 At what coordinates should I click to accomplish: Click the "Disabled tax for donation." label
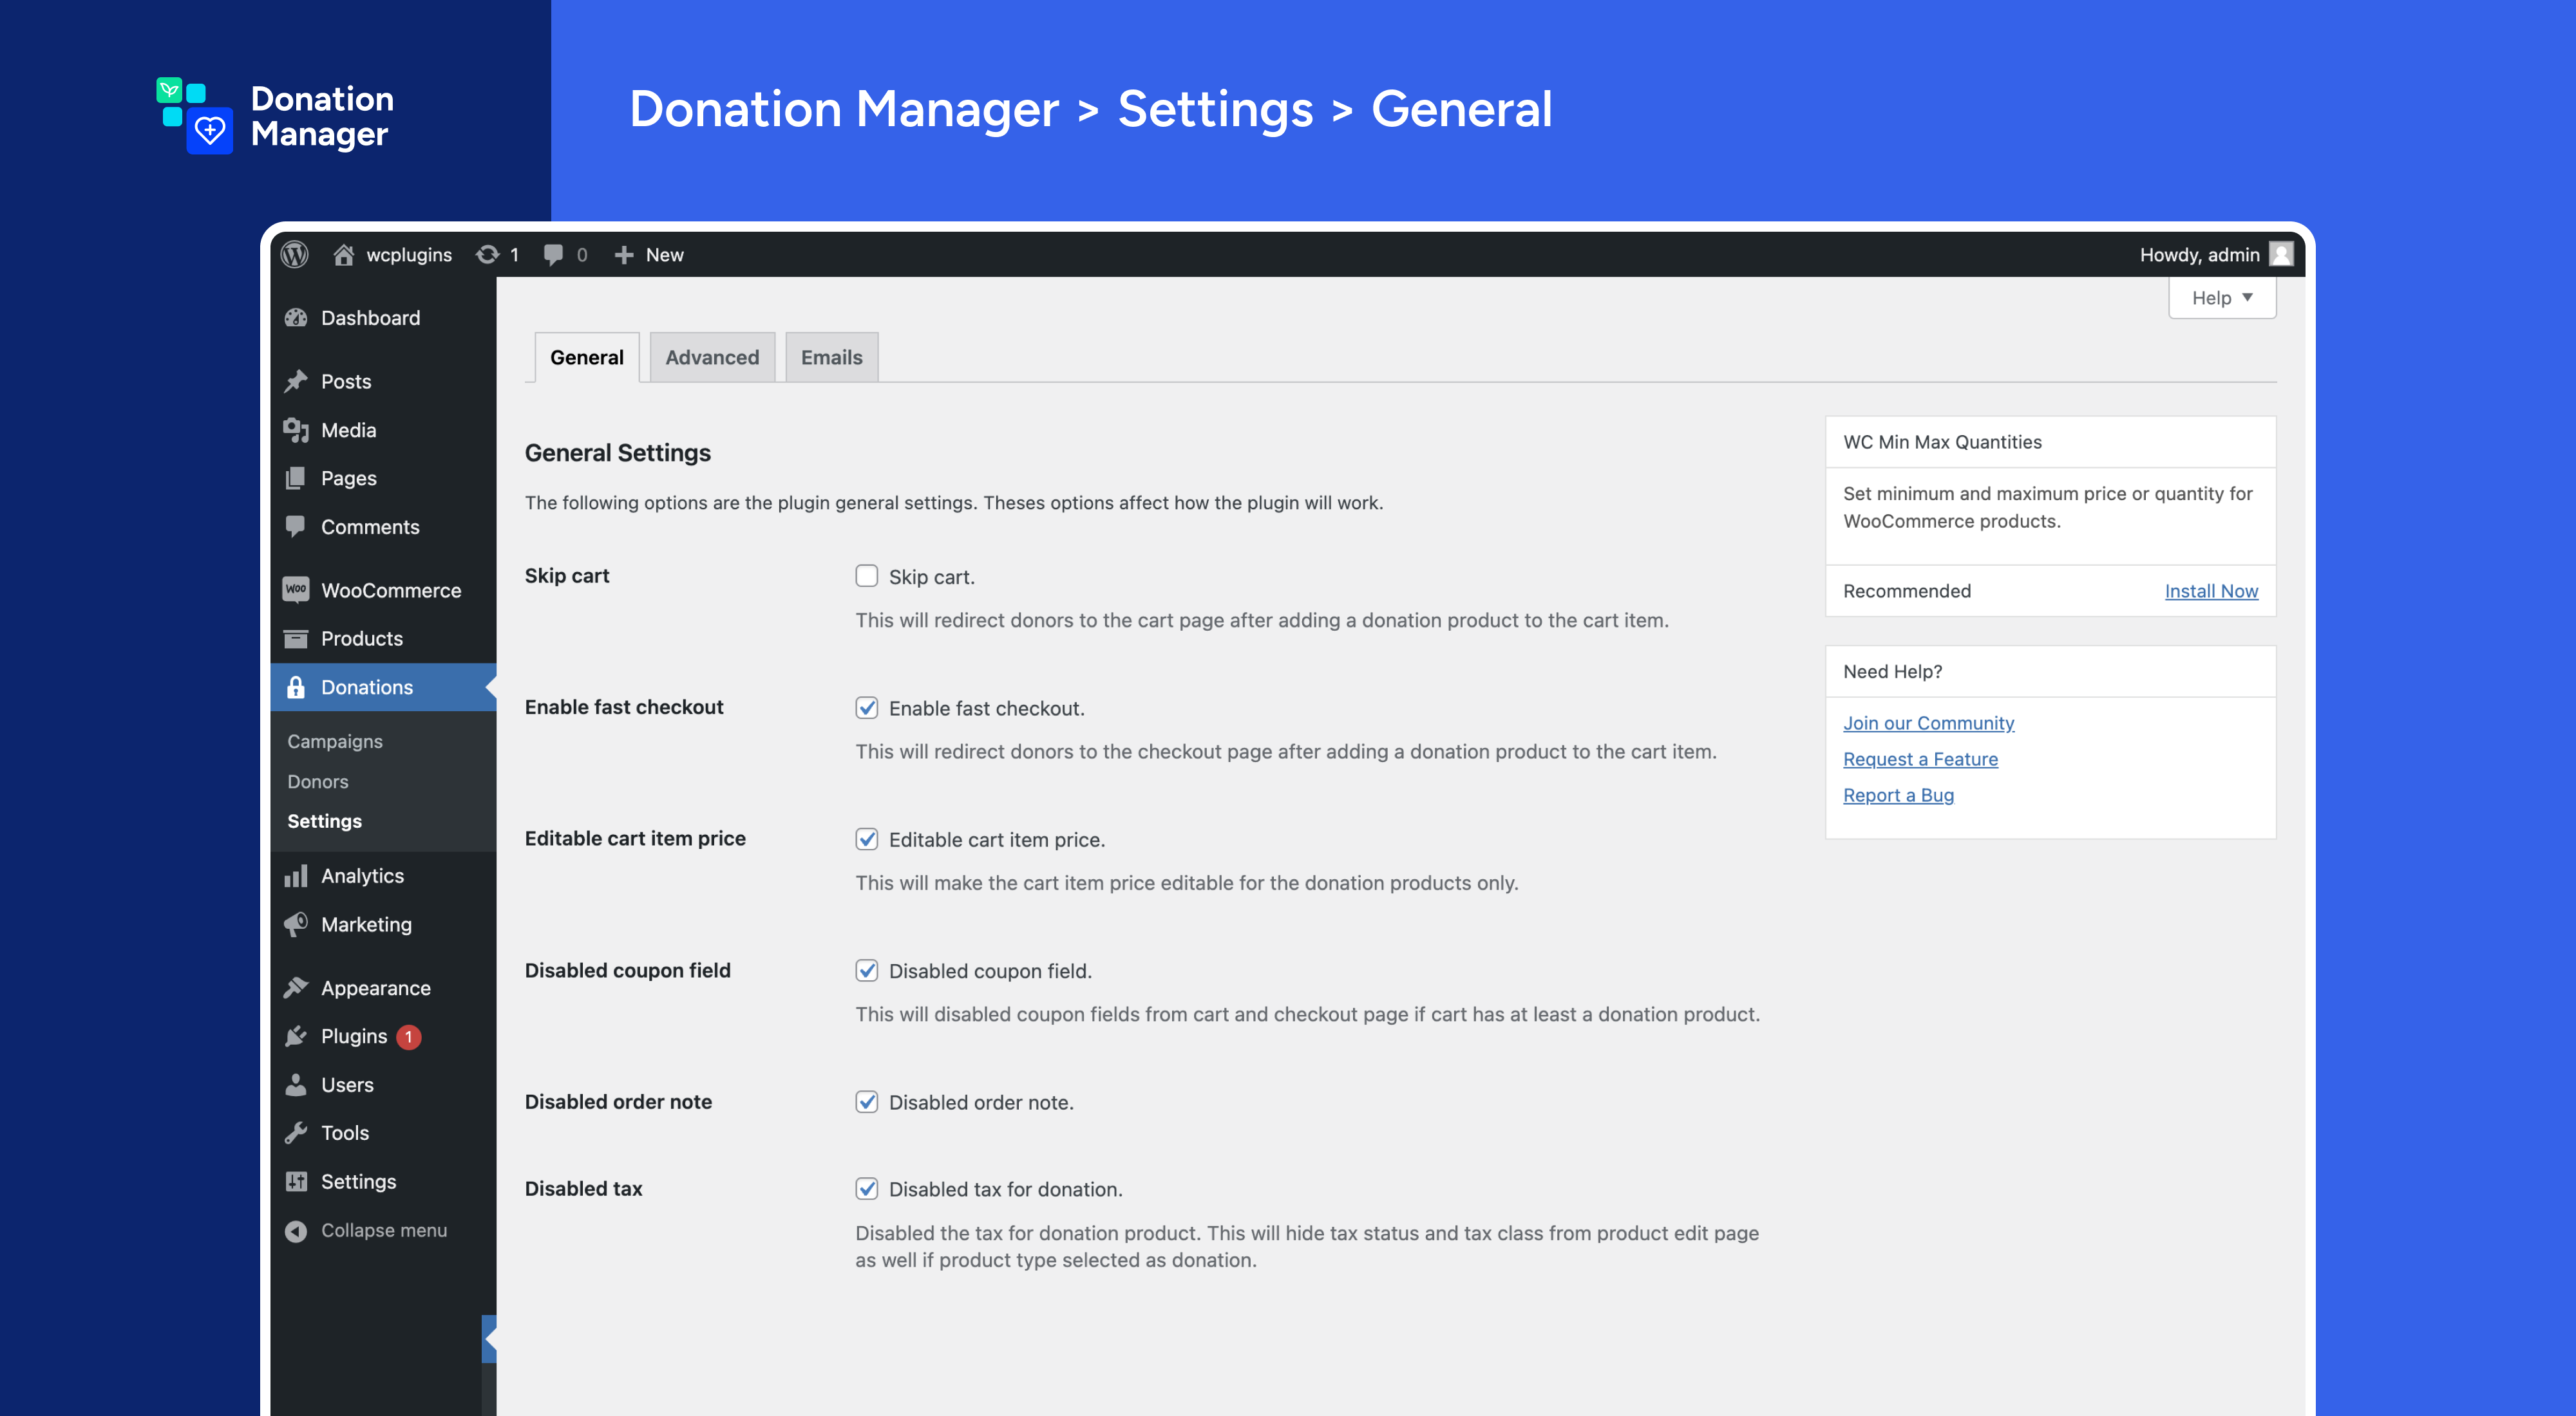(x=1005, y=1189)
